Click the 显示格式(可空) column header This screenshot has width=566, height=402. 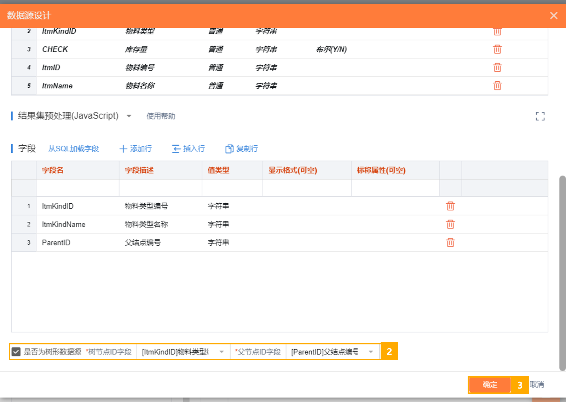coord(307,170)
